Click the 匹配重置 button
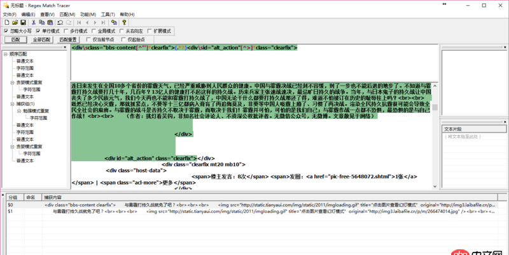The height and width of the screenshot is (255, 509). coord(68,39)
